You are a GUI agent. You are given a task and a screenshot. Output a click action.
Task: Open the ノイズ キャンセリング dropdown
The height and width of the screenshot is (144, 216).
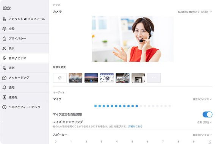pos(204,122)
